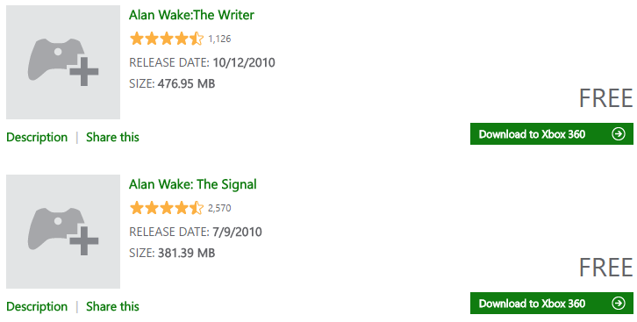
Task: Click the 2,570 ratings count
Action: 219,208
